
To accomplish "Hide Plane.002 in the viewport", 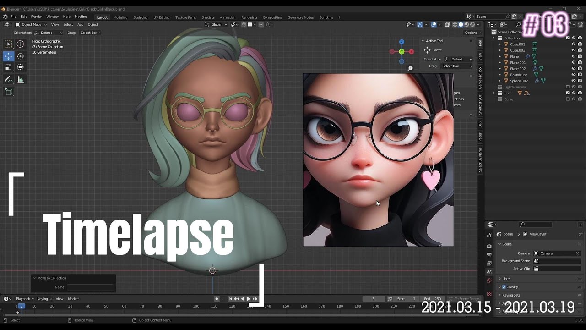I will click(574, 69).
